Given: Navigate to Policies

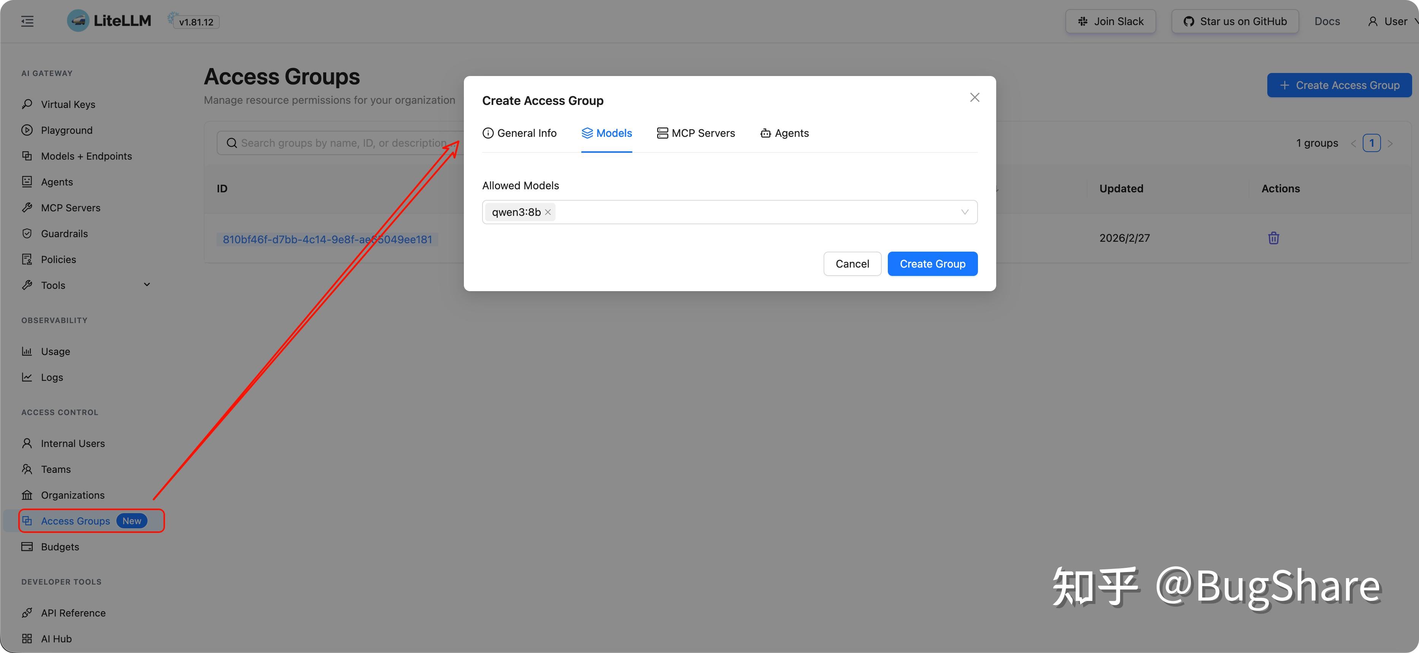Looking at the screenshot, I should [59, 259].
